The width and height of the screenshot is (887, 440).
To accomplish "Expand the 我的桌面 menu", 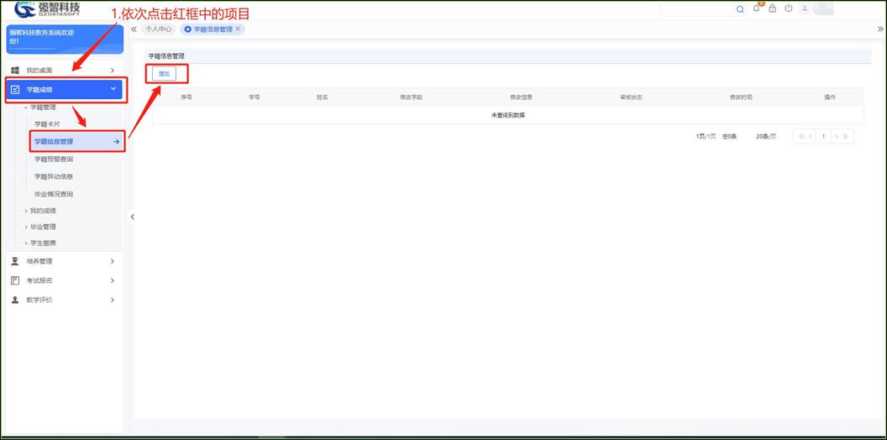I will click(64, 71).
